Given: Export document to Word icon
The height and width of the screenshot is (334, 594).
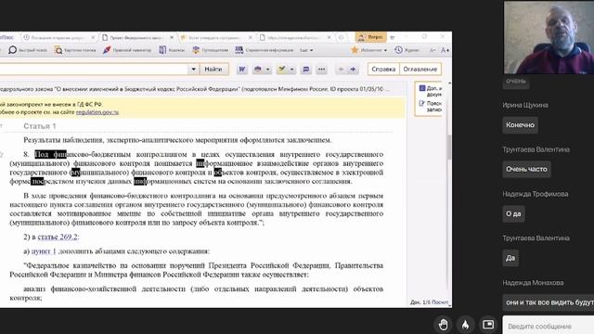Looking at the screenshot, I should tap(241, 70).
